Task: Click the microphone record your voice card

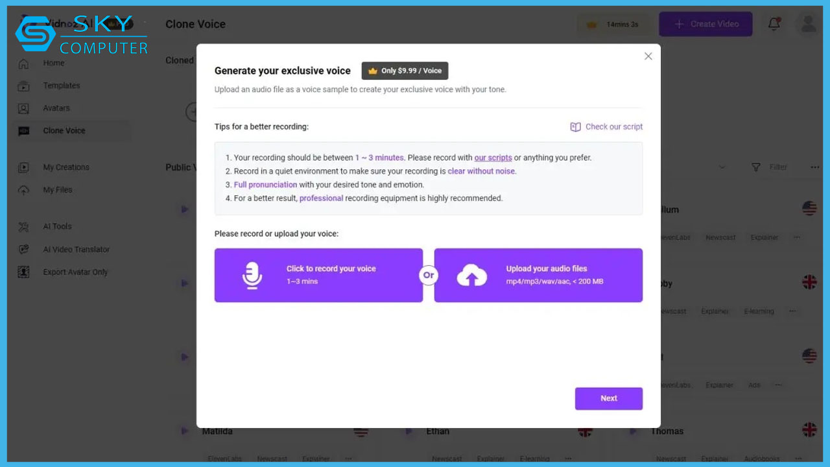Action: pos(318,275)
